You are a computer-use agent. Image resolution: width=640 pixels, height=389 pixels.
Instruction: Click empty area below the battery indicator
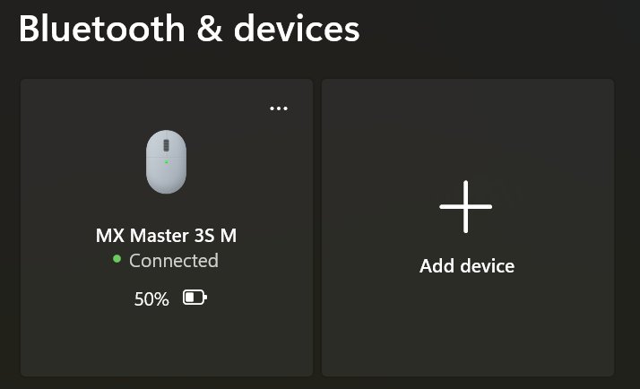pos(167,341)
